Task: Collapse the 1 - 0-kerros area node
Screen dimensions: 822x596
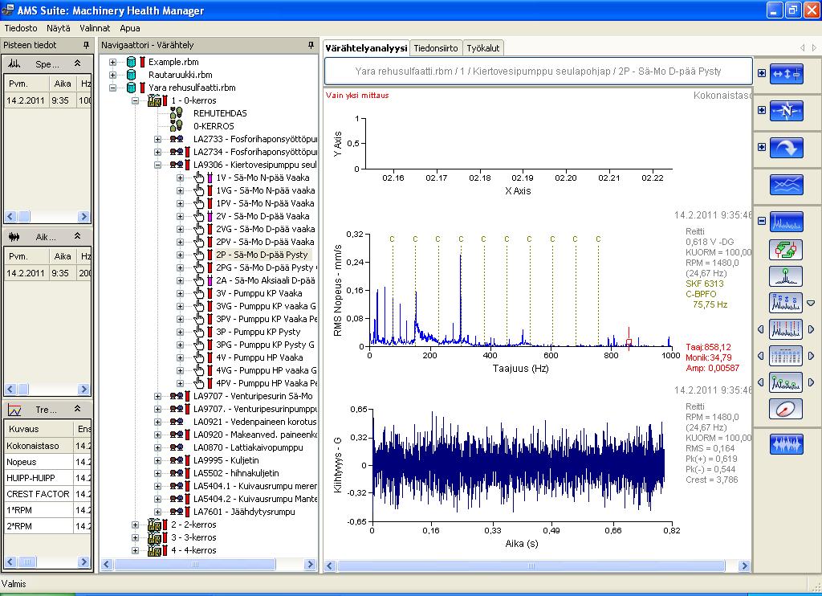Action: [135, 100]
